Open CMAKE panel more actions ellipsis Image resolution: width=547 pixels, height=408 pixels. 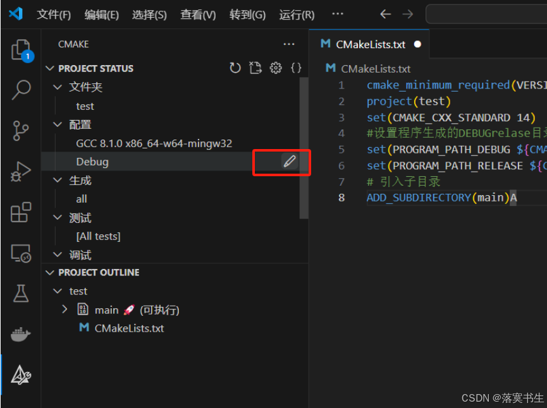click(289, 44)
